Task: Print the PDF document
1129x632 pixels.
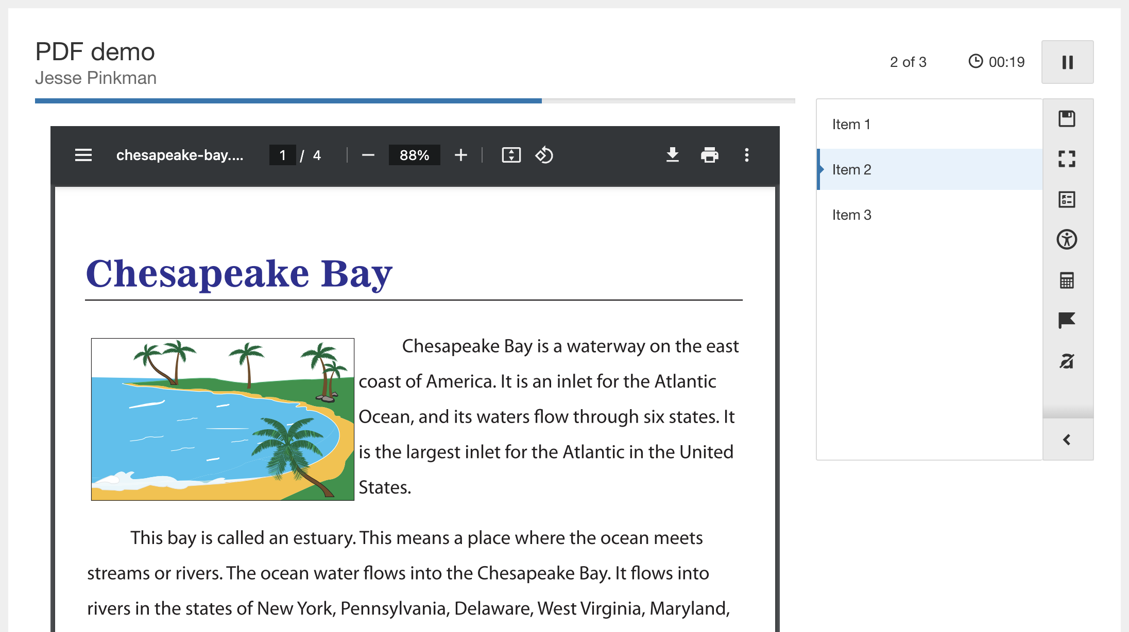Action: (709, 155)
